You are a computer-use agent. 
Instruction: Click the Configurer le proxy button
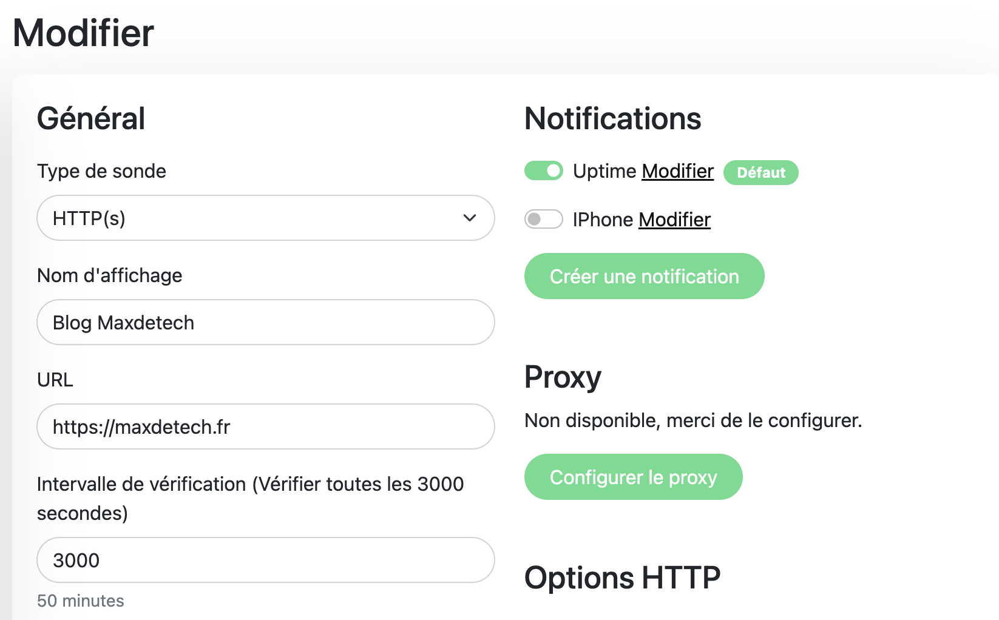point(633,477)
